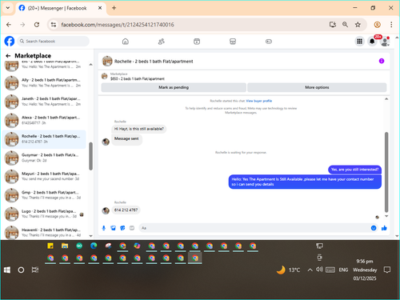Focus the Search Facebook box
The width and height of the screenshot is (400, 300).
coord(54,42)
